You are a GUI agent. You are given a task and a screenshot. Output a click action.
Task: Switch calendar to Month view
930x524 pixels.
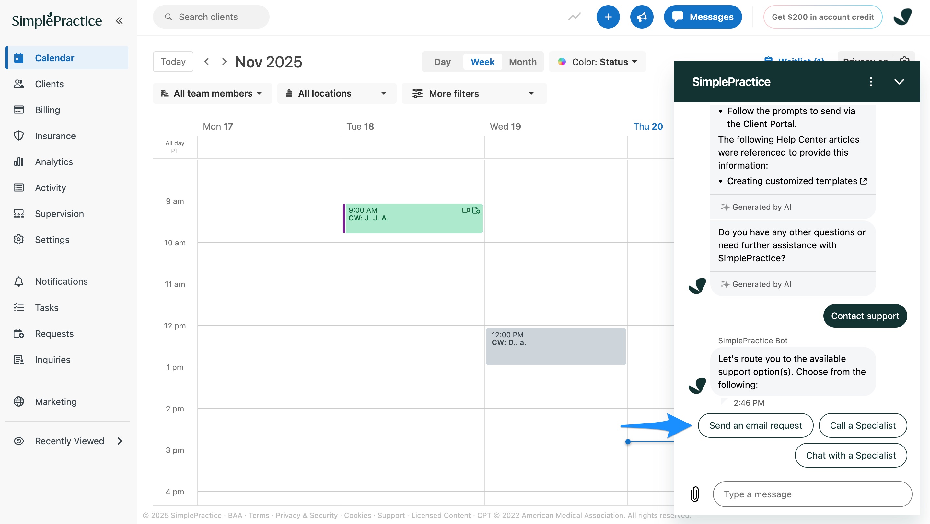click(x=522, y=62)
